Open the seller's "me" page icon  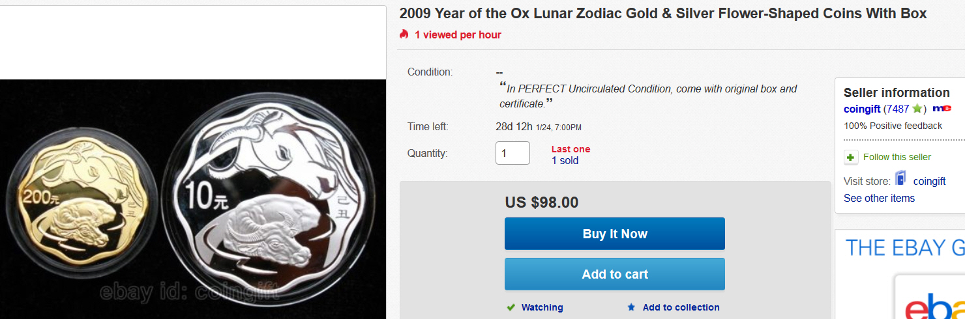(942, 108)
